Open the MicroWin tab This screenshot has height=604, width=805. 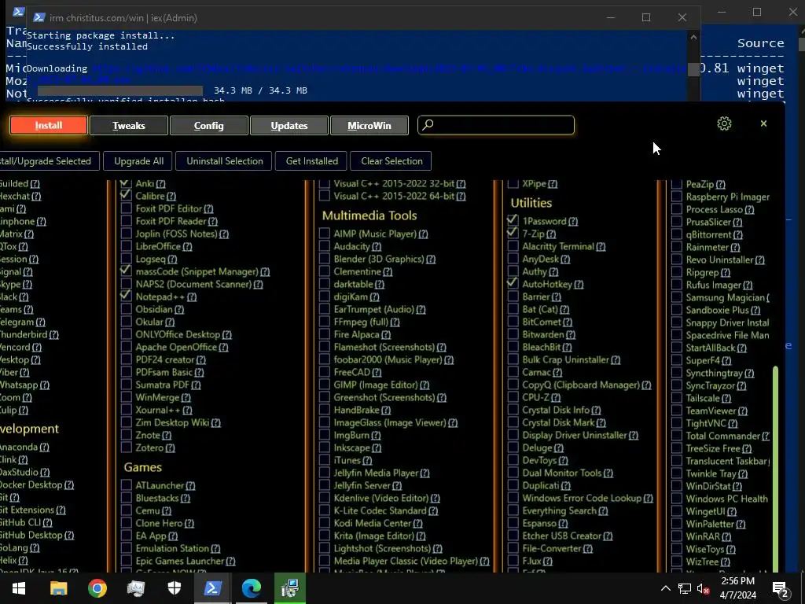click(369, 125)
